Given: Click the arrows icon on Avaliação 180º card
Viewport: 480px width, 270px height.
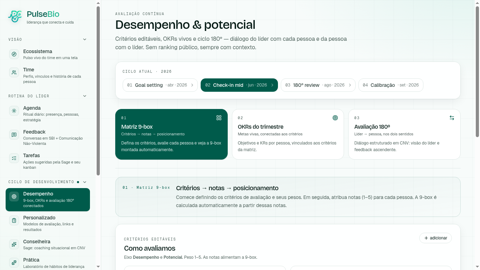Looking at the screenshot, I should 452,118.
